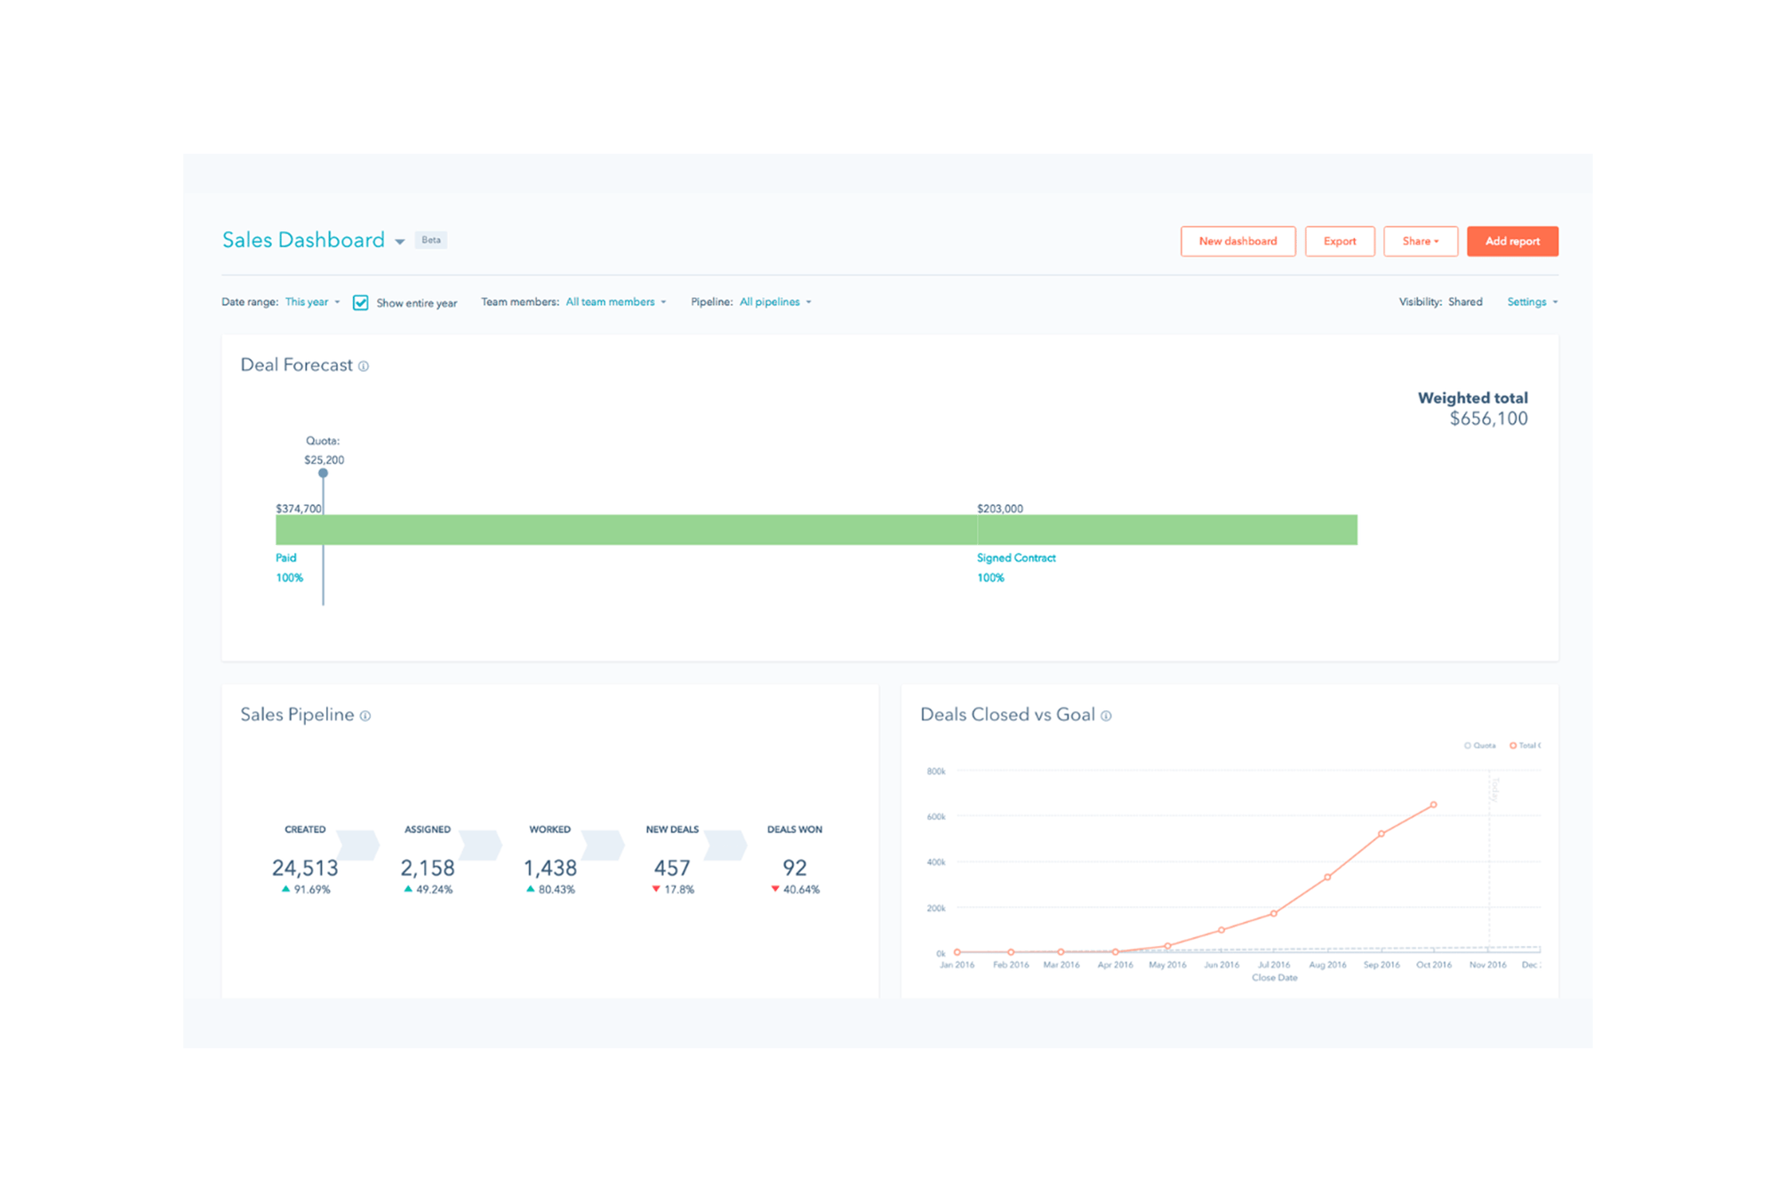Screen dimensions: 1778x1202
Task: Click the Oct 2016 data point on chart
Action: point(1433,805)
